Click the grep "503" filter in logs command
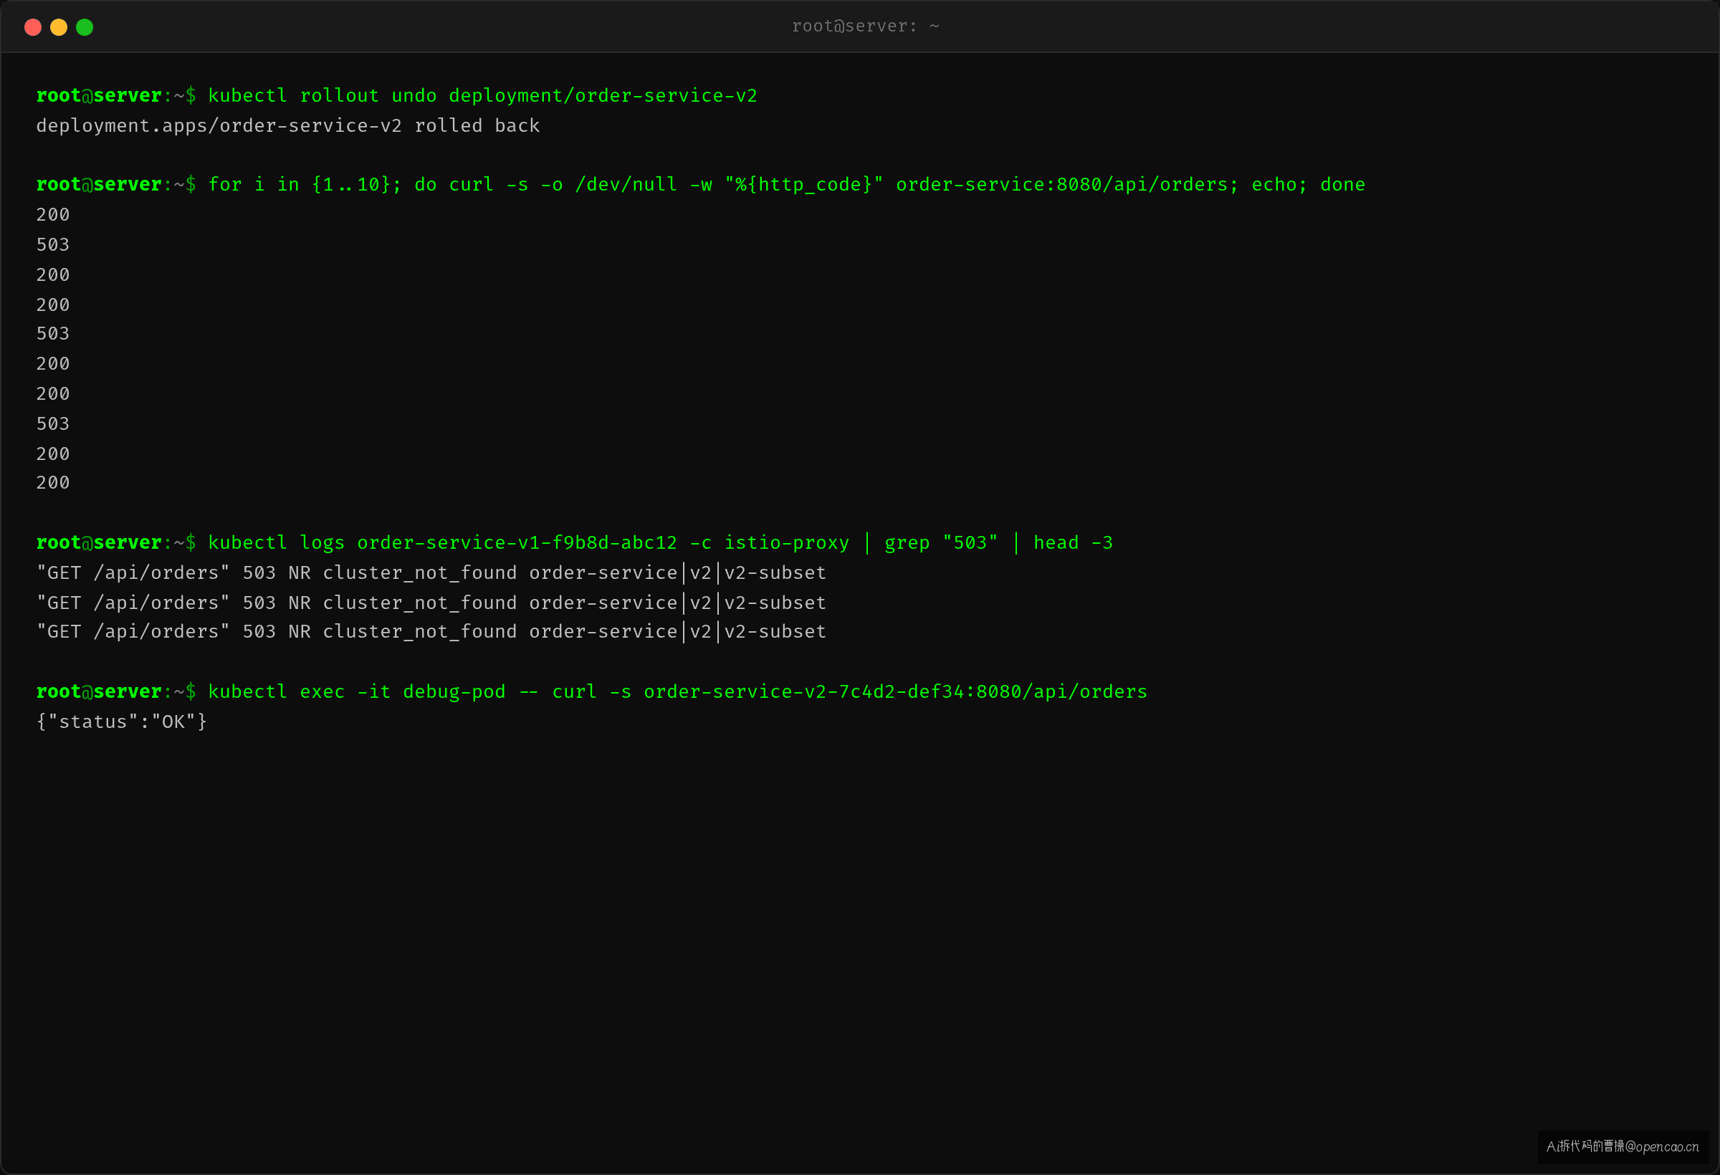 941,543
